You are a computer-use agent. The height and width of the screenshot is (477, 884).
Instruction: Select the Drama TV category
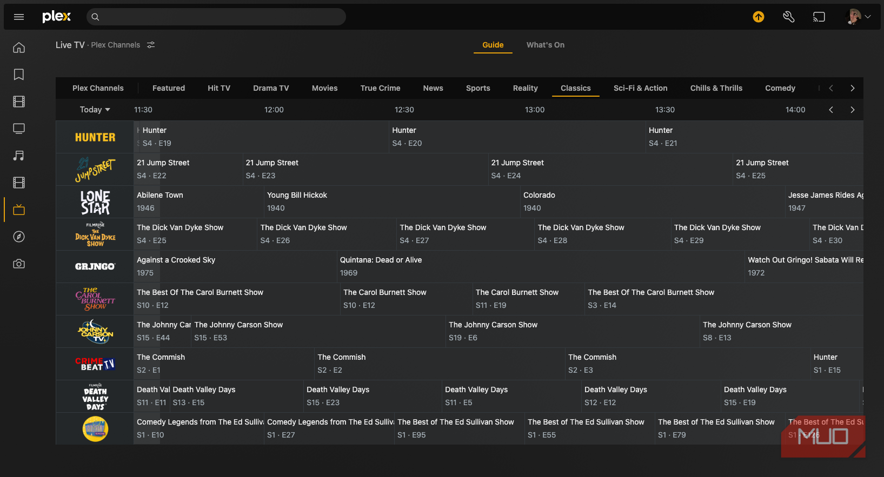(271, 88)
